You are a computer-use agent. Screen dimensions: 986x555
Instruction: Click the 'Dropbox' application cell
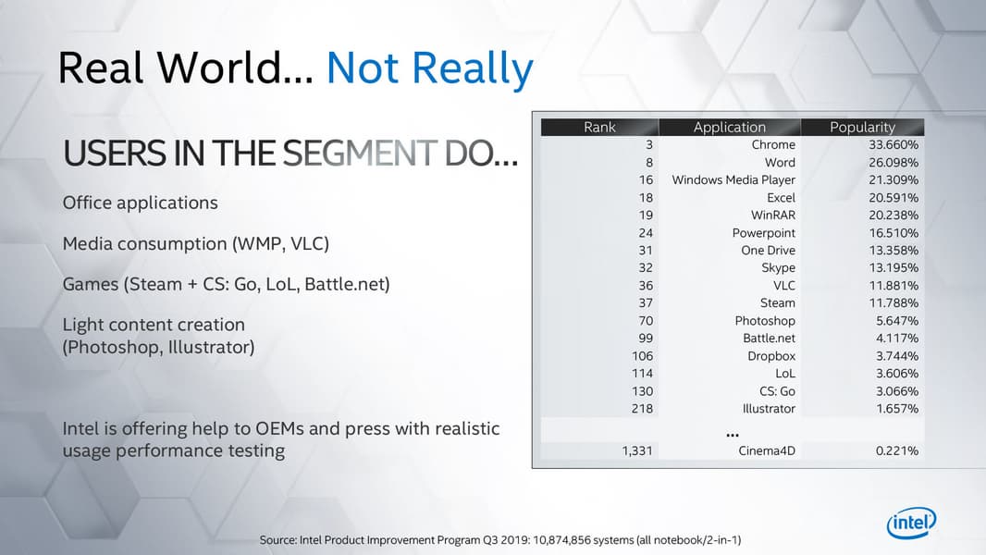pos(770,356)
